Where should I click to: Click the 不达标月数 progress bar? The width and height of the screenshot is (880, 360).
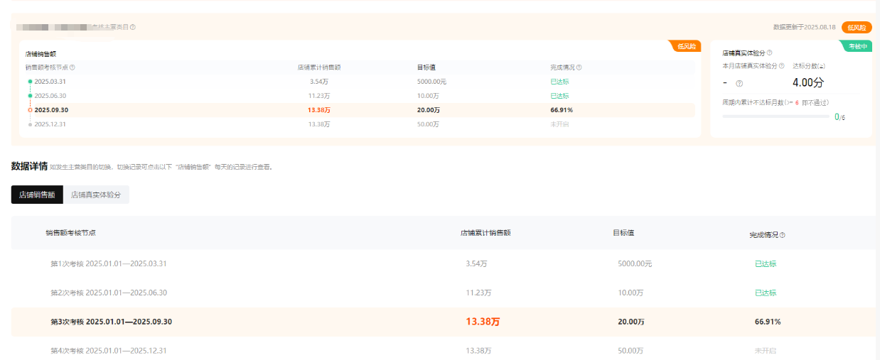click(x=776, y=116)
